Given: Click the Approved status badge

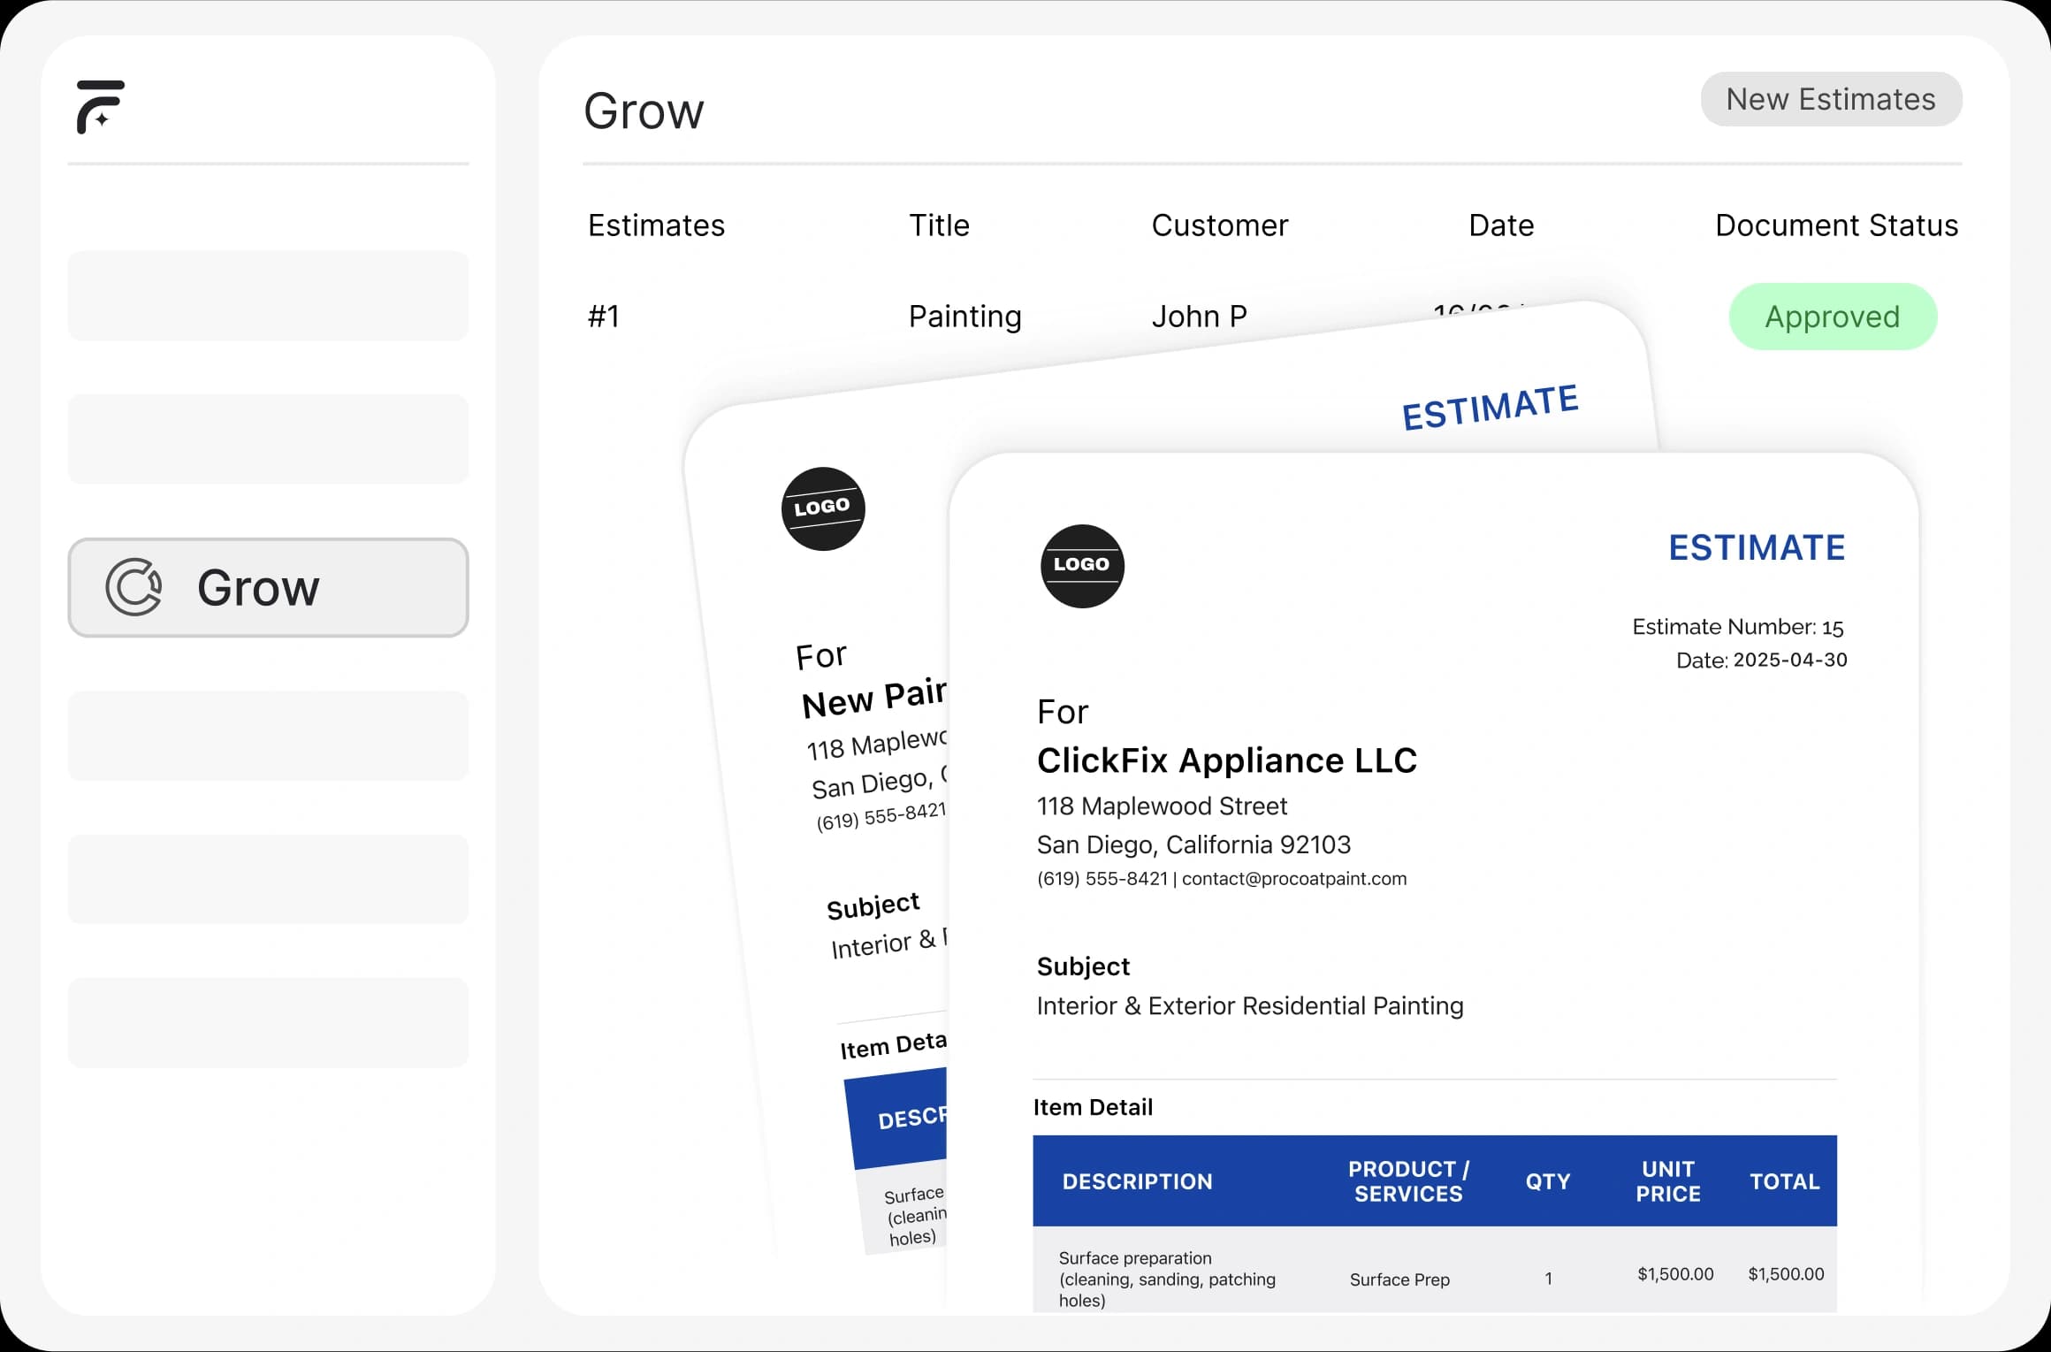Looking at the screenshot, I should tap(1832, 317).
